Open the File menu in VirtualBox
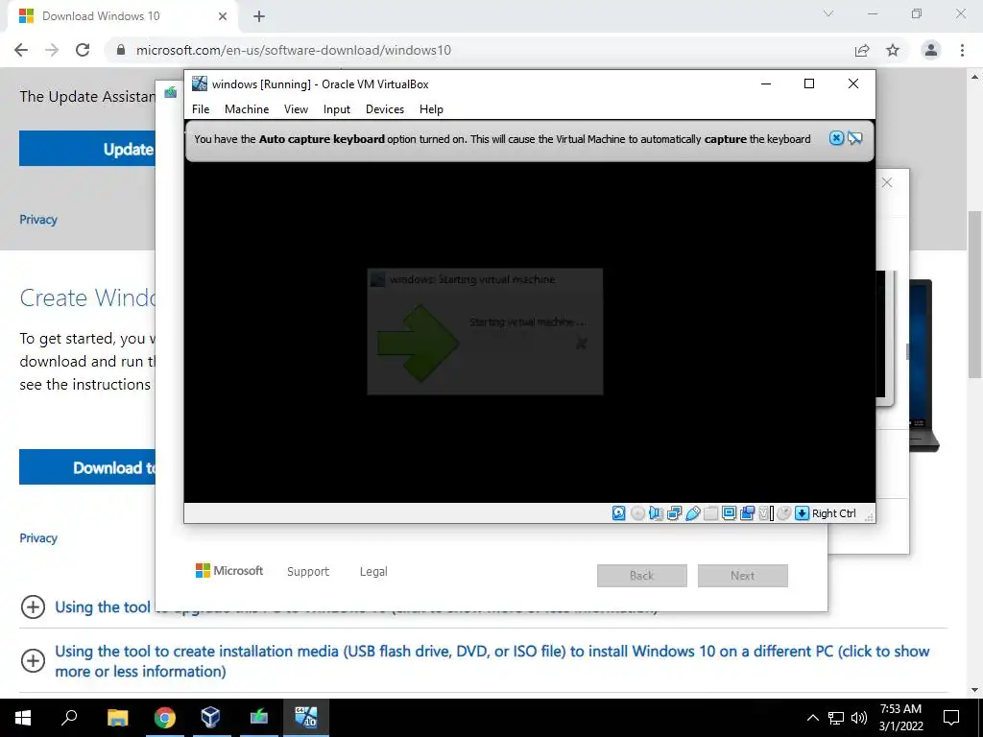Image resolution: width=983 pixels, height=737 pixels. (201, 109)
